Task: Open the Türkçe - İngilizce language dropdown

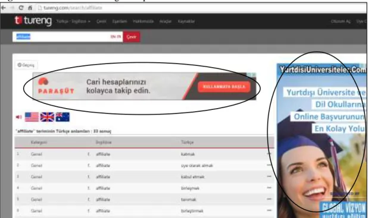Action: click(x=73, y=21)
